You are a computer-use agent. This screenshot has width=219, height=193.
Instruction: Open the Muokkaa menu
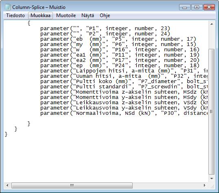coord(41,15)
